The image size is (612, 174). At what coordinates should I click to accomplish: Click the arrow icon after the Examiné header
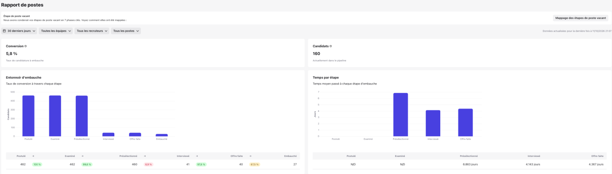82,156
